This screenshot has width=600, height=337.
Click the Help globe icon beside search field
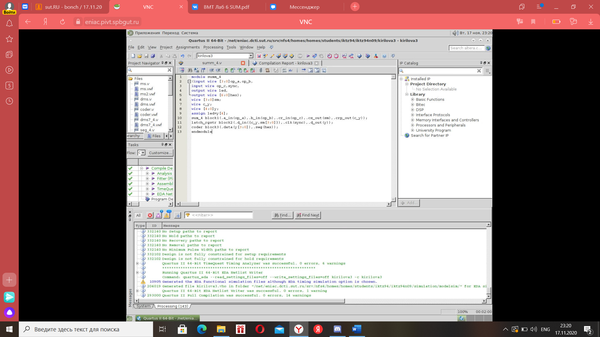coord(488,48)
